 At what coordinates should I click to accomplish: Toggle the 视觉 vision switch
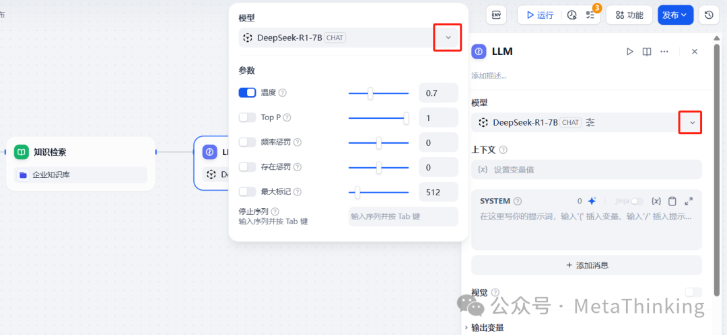tap(693, 292)
